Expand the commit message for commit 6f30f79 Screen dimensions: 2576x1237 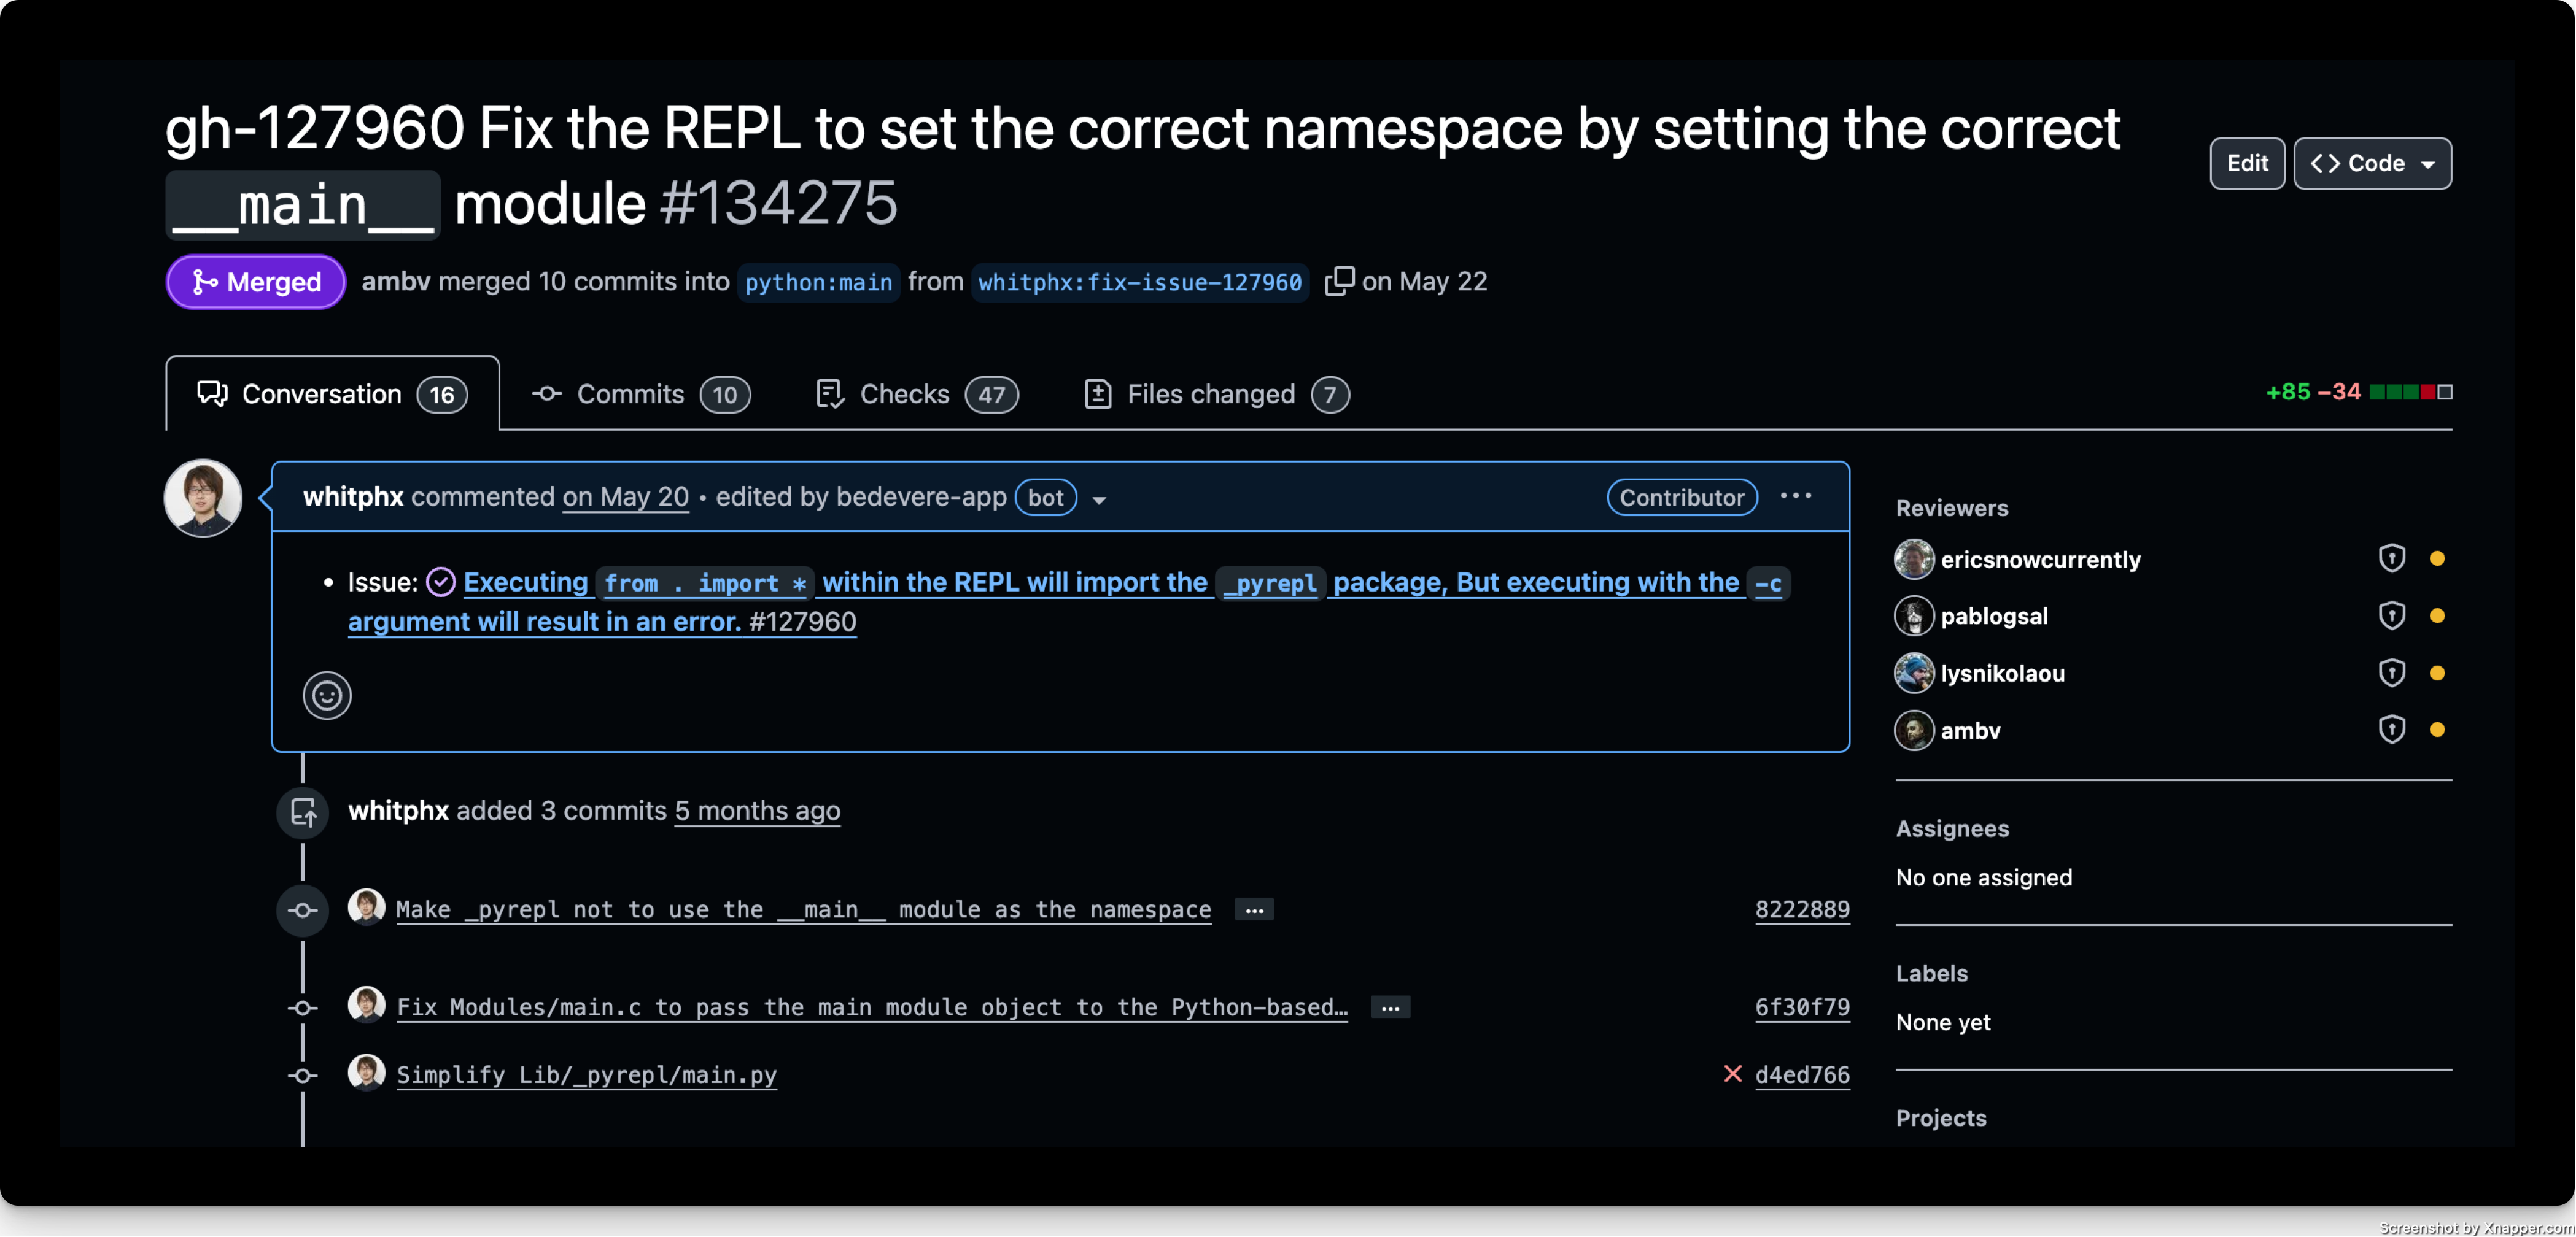1390,1007
